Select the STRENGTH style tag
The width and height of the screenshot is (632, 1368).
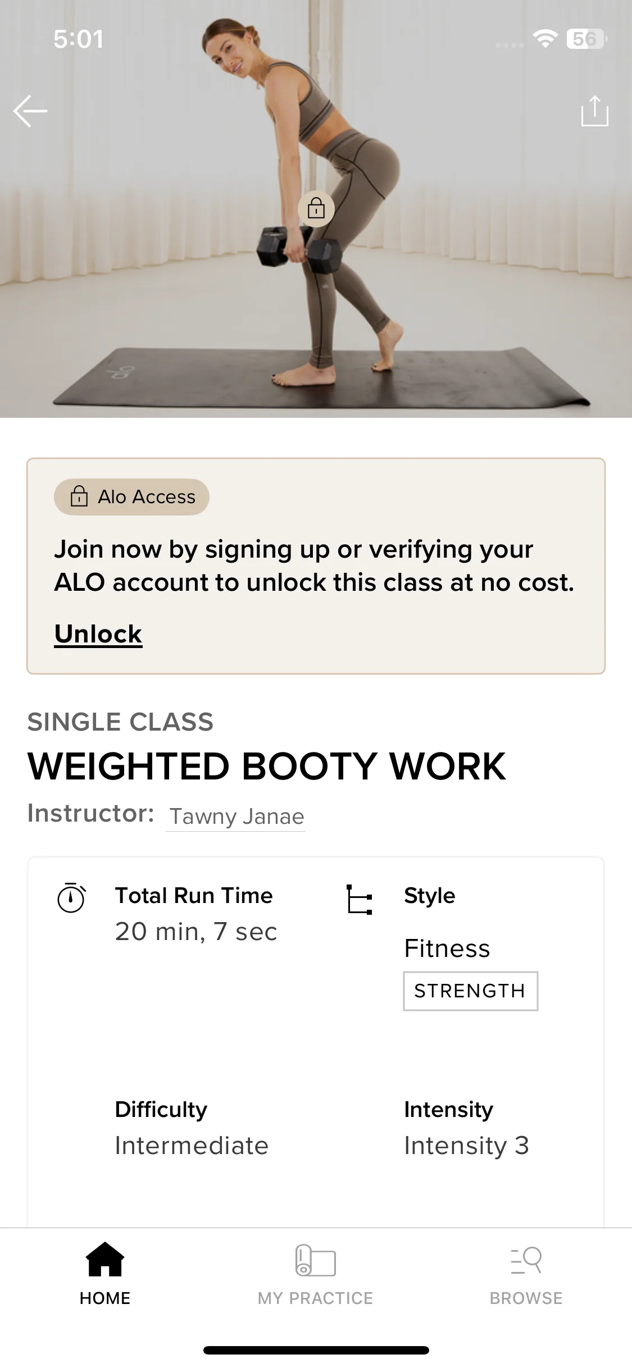pyautogui.click(x=470, y=991)
